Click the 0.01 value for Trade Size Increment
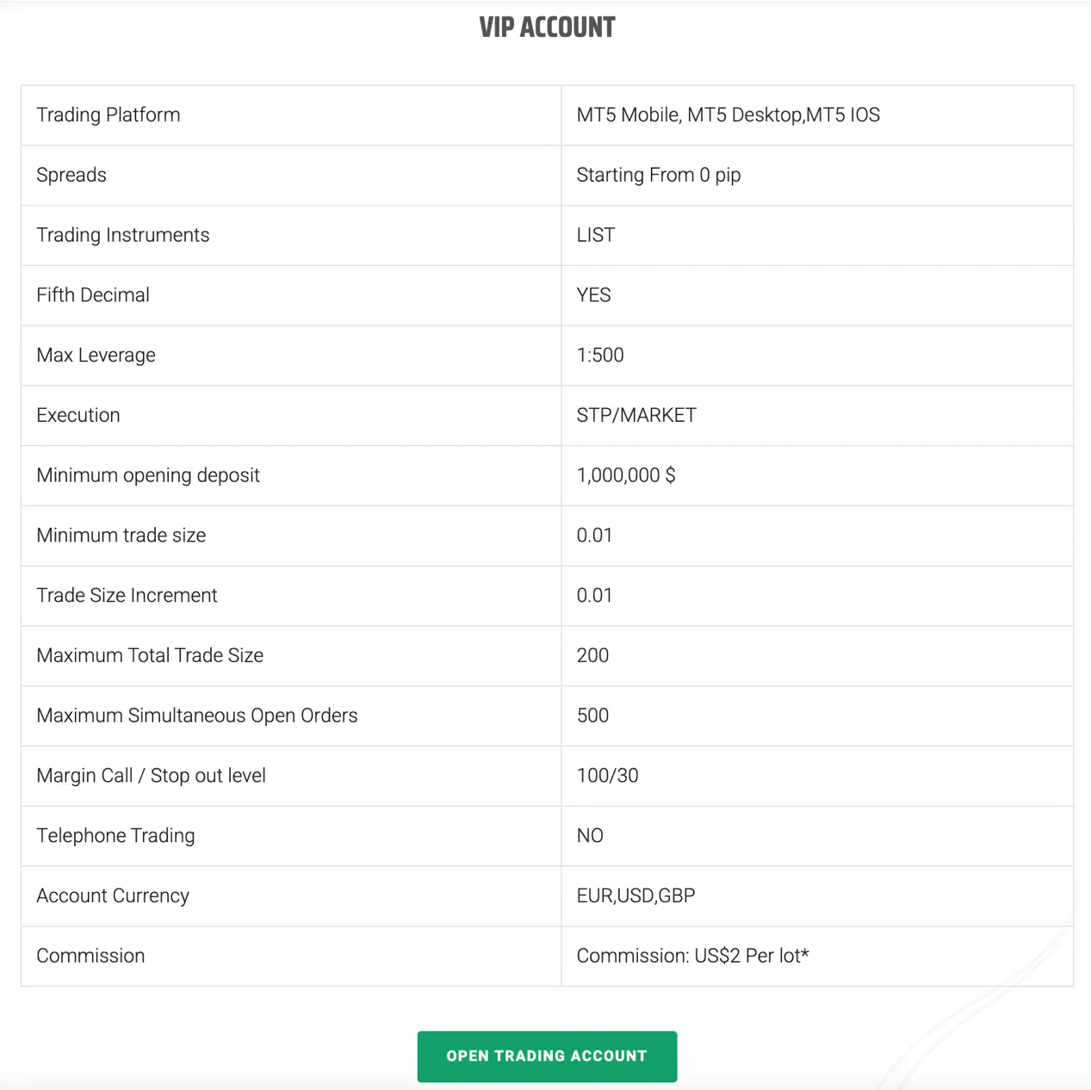1091x1090 pixels. tap(594, 596)
